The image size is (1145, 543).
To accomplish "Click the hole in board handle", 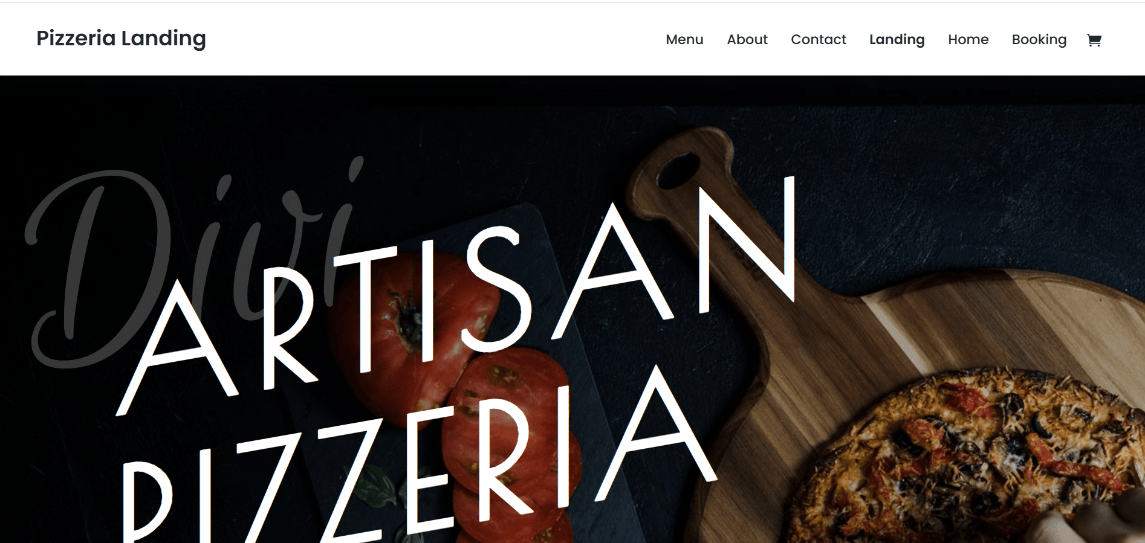I will (678, 169).
